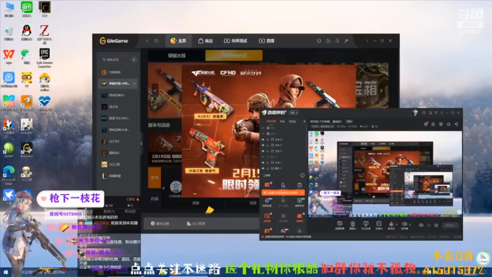Open the WeGame more-options menu
The image size is (492, 277).
[x=367, y=41]
